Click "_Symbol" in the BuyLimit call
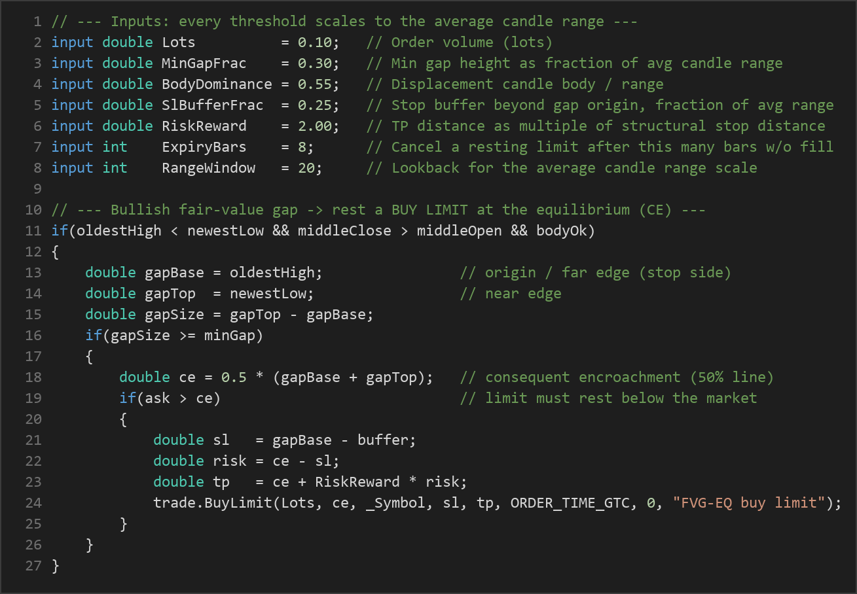 point(395,503)
